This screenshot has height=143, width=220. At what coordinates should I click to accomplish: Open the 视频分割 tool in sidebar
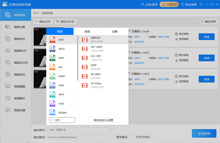tap(16, 27)
